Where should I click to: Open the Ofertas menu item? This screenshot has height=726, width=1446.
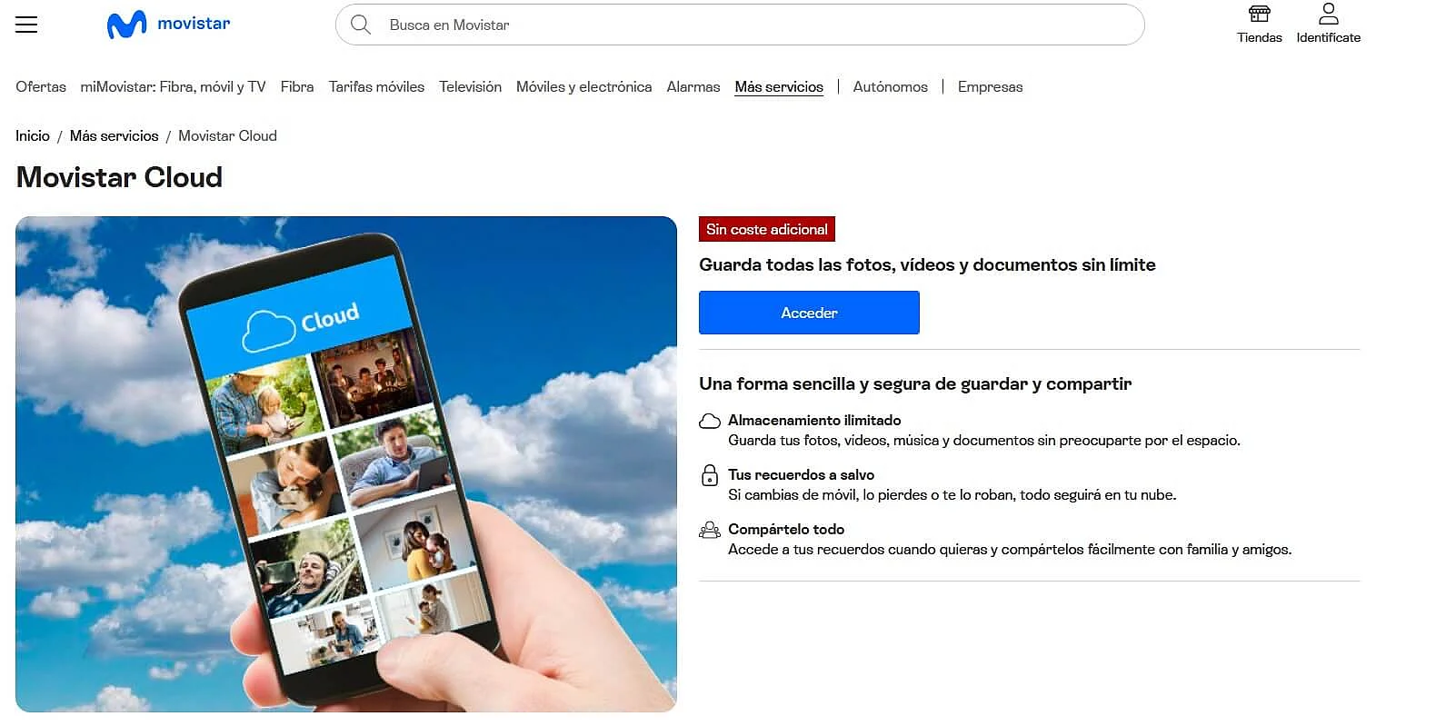click(x=41, y=87)
